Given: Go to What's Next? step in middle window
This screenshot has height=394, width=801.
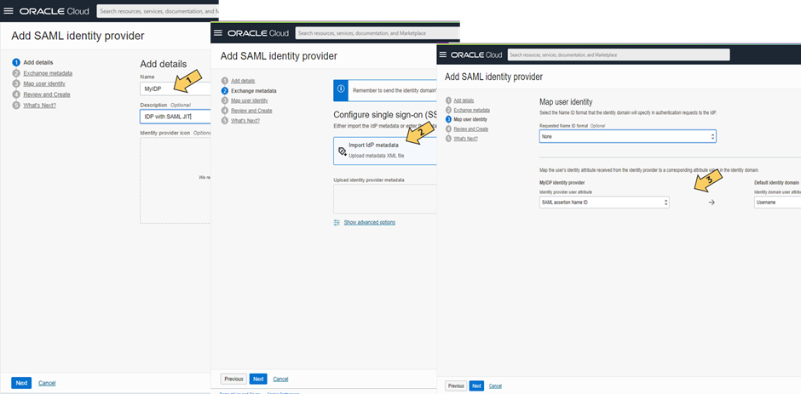Looking at the screenshot, I should tap(245, 121).
